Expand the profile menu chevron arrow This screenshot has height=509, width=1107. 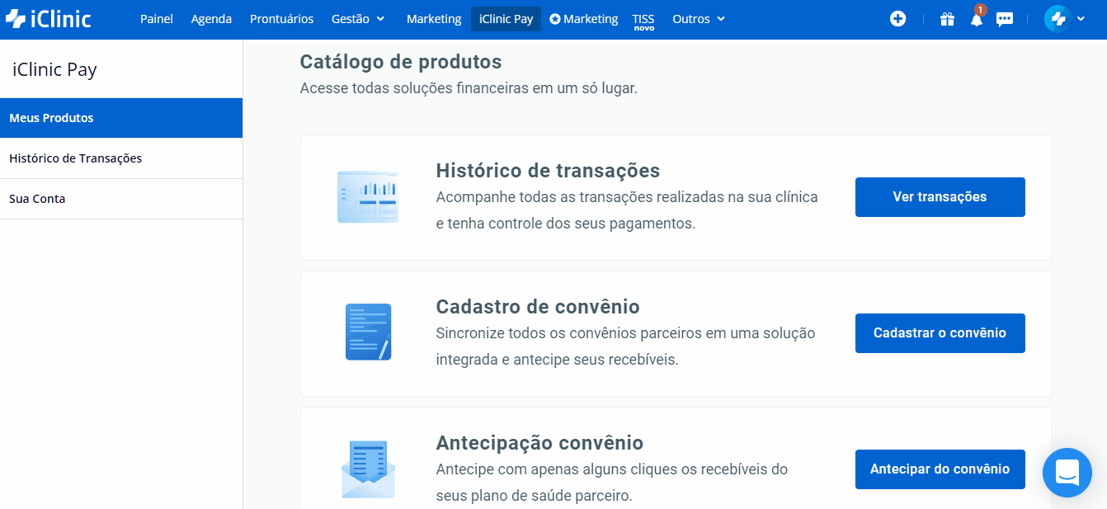[1081, 19]
